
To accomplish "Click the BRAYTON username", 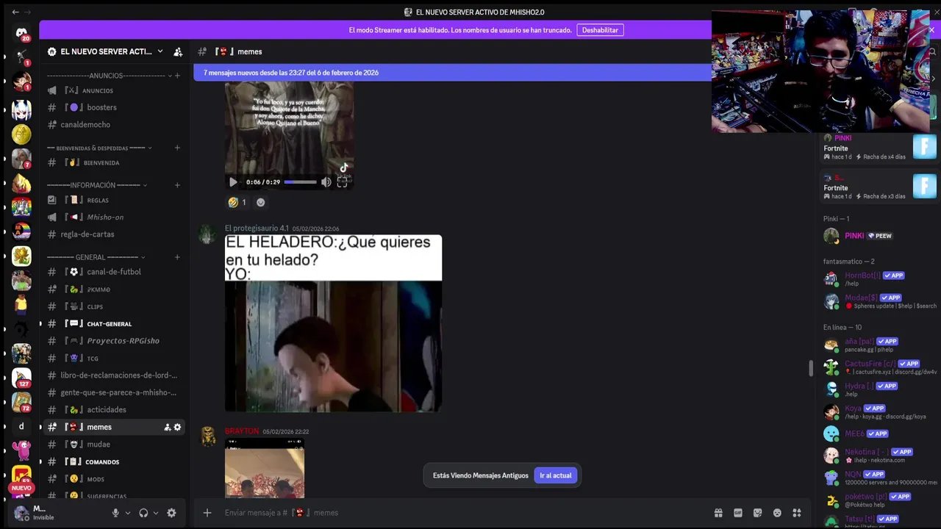I will (x=242, y=431).
